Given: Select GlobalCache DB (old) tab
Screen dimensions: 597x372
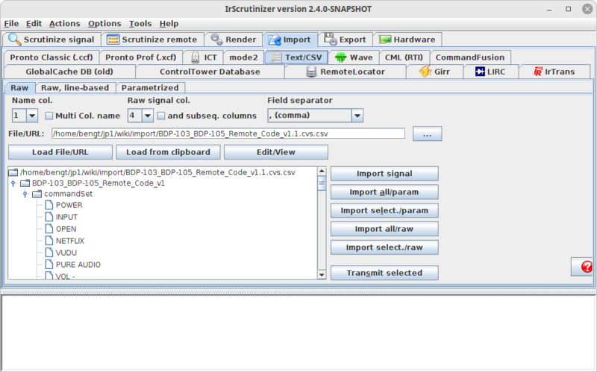Looking at the screenshot, I should pos(69,72).
